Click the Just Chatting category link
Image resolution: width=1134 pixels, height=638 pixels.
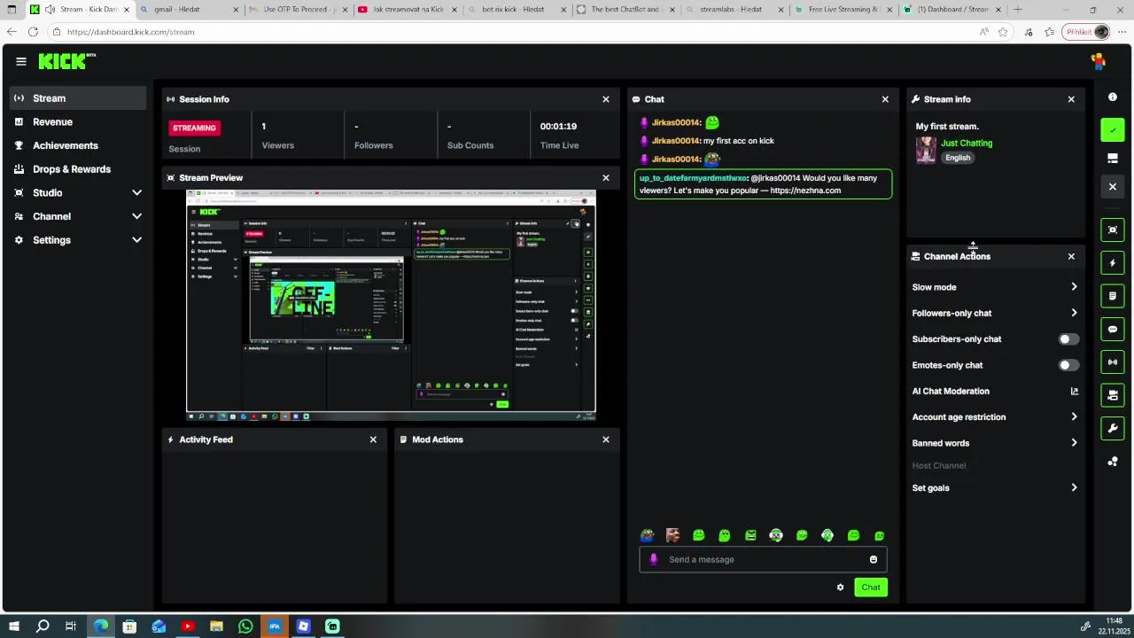[967, 143]
